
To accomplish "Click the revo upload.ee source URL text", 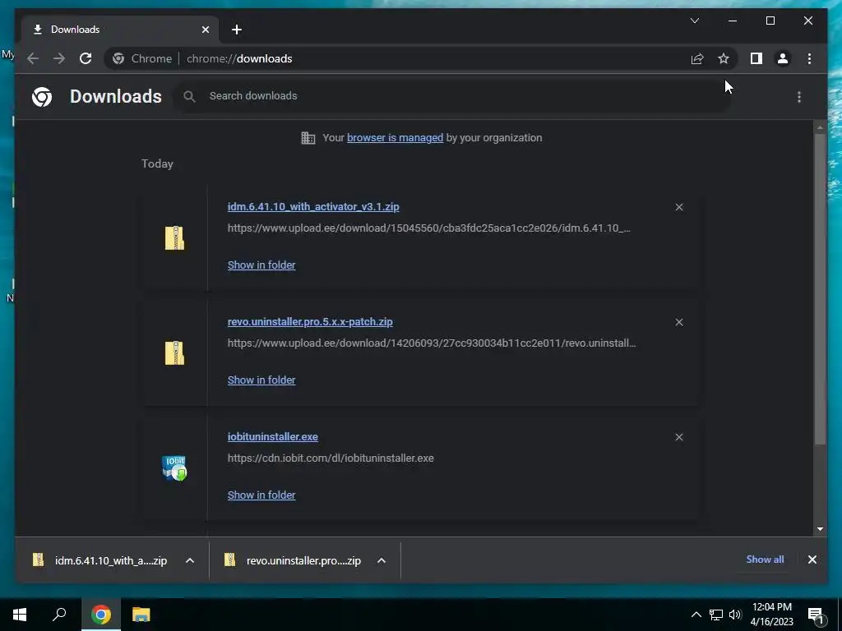I will point(432,343).
